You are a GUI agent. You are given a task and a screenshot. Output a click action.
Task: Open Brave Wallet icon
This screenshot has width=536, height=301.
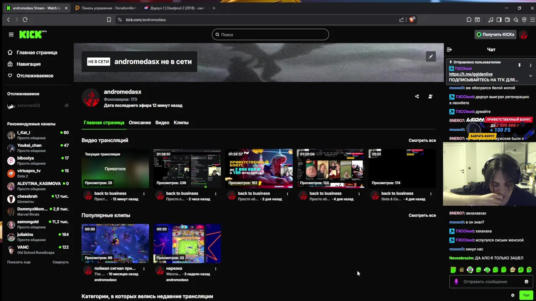508,20
